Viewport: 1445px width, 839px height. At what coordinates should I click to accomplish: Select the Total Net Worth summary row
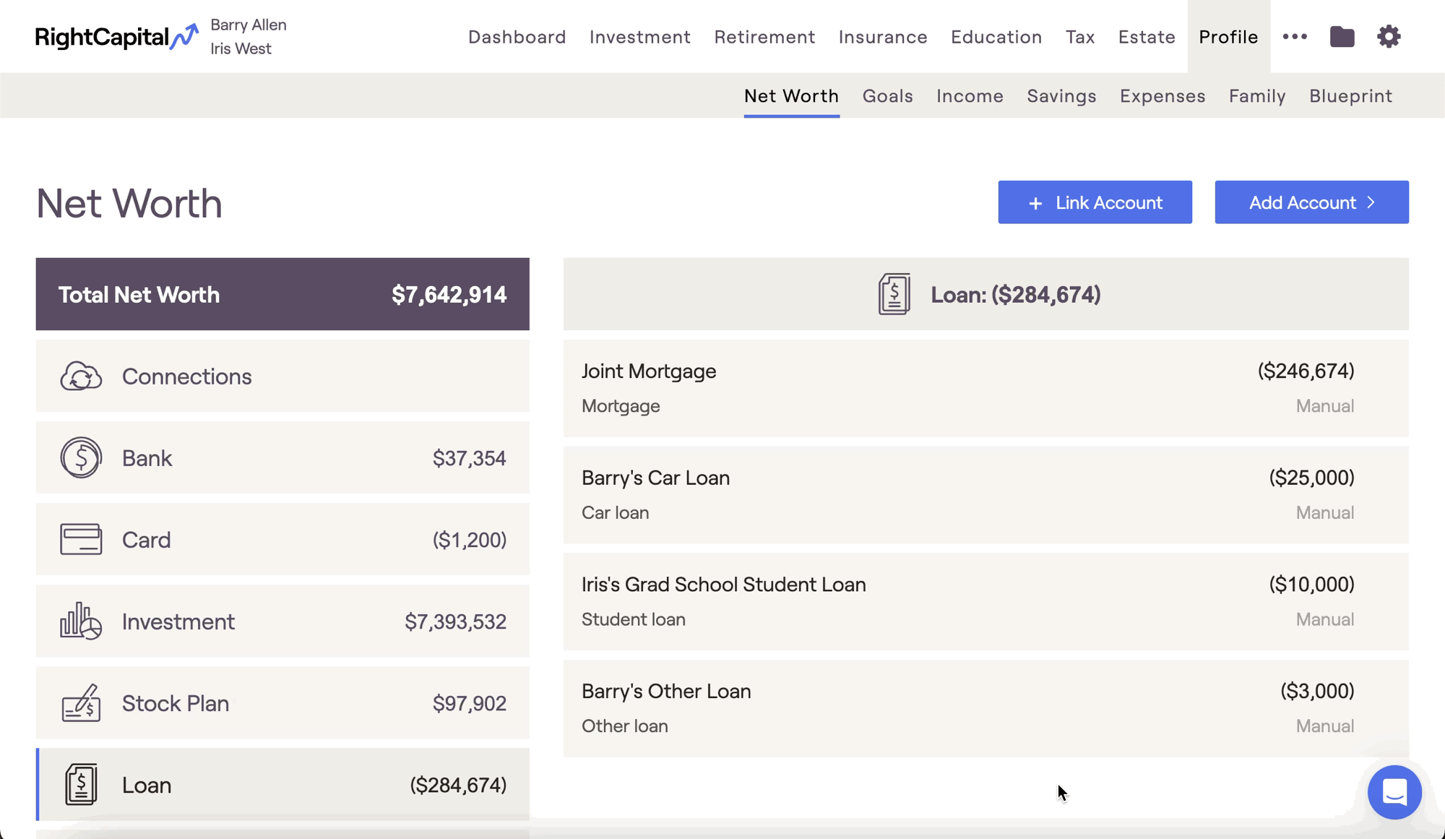[x=282, y=294]
